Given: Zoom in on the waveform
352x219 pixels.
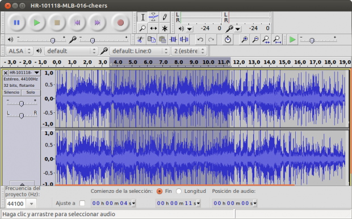Looking at the screenshot, I should click(x=244, y=40).
